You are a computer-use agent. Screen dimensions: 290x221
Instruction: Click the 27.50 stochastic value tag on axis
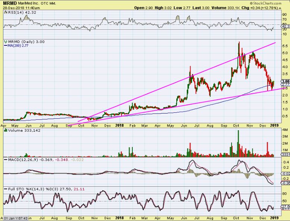click(x=286, y=206)
